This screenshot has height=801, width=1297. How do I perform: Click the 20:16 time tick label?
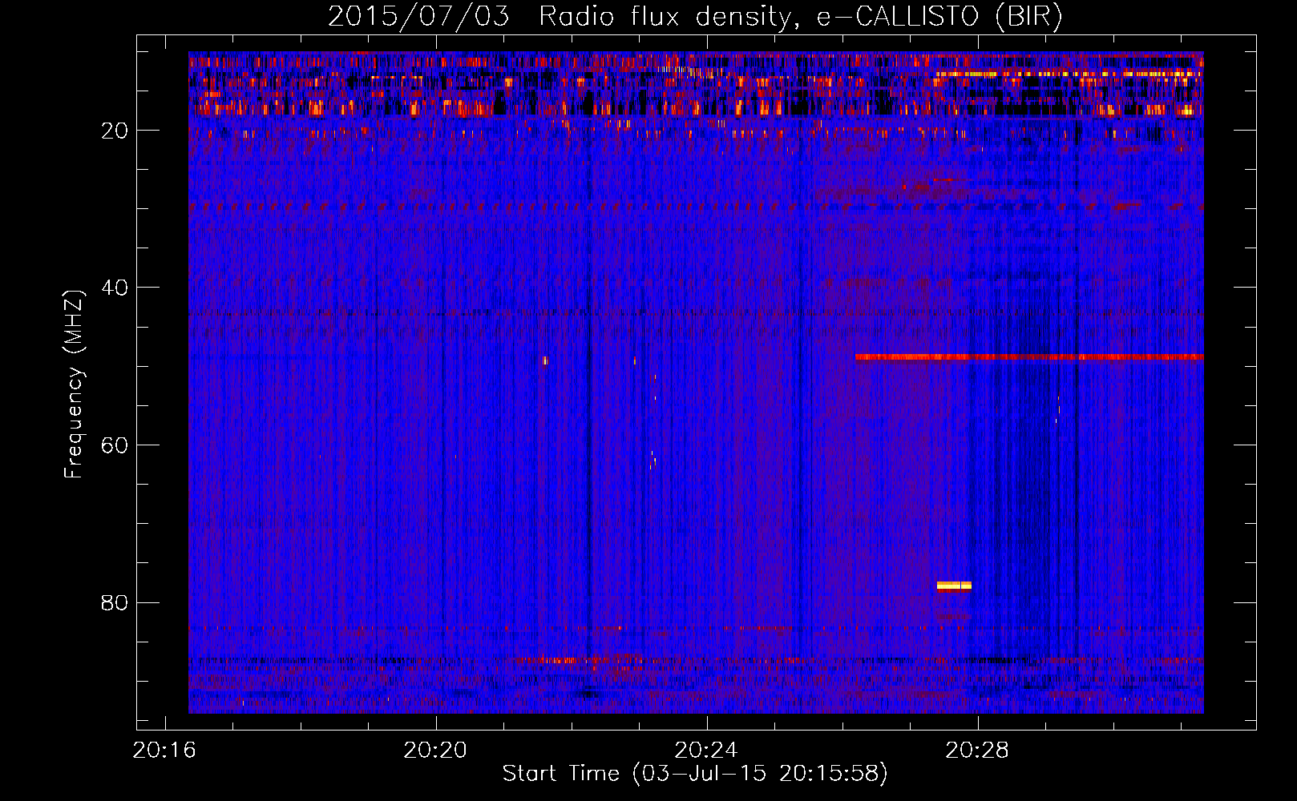(165, 751)
